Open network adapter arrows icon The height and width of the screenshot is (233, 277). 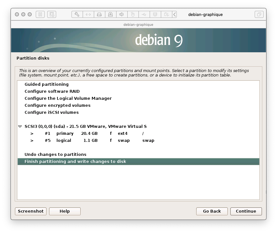(x=88, y=14)
